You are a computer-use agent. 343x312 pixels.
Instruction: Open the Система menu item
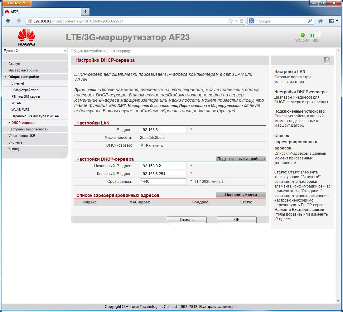coord(35,143)
